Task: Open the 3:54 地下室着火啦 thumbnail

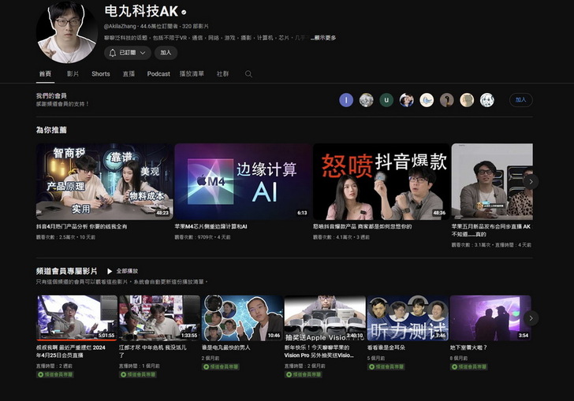Action: tap(490, 318)
